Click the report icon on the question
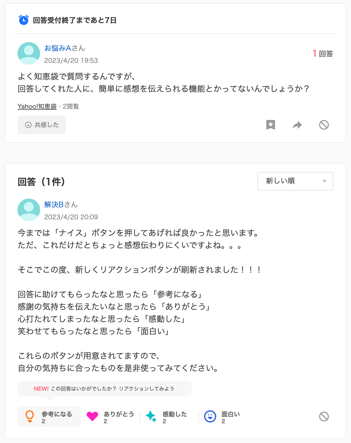 (x=324, y=125)
